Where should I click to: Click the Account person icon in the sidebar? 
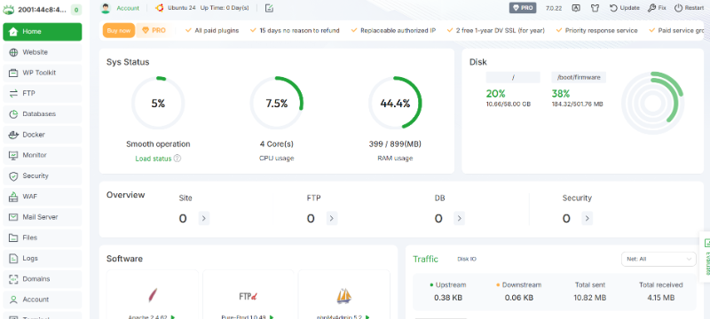(13, 300)
